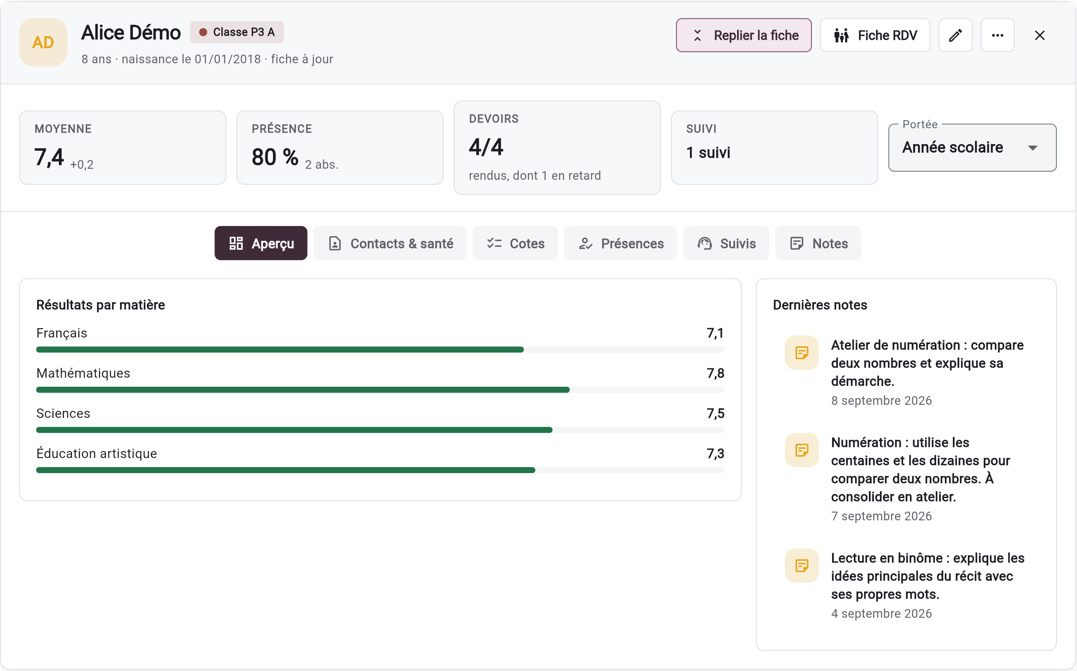Click the Mathématiques progress bar
This screenshot has width=1077, height=671.
pos(380,390)
